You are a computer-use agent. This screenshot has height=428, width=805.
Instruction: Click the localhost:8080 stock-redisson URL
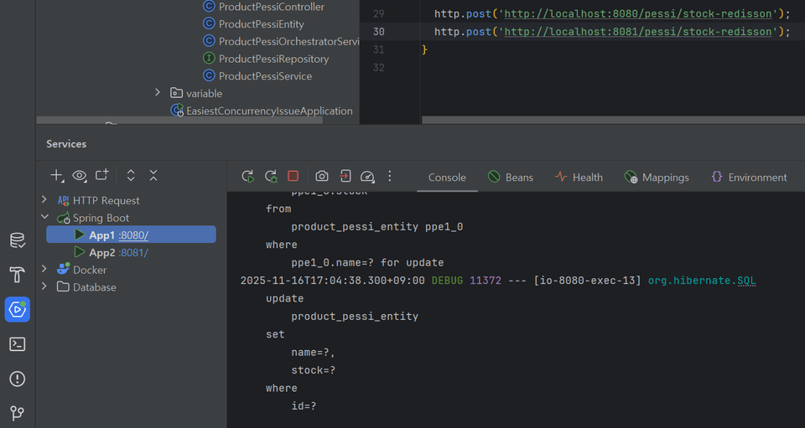click(638, 14)
